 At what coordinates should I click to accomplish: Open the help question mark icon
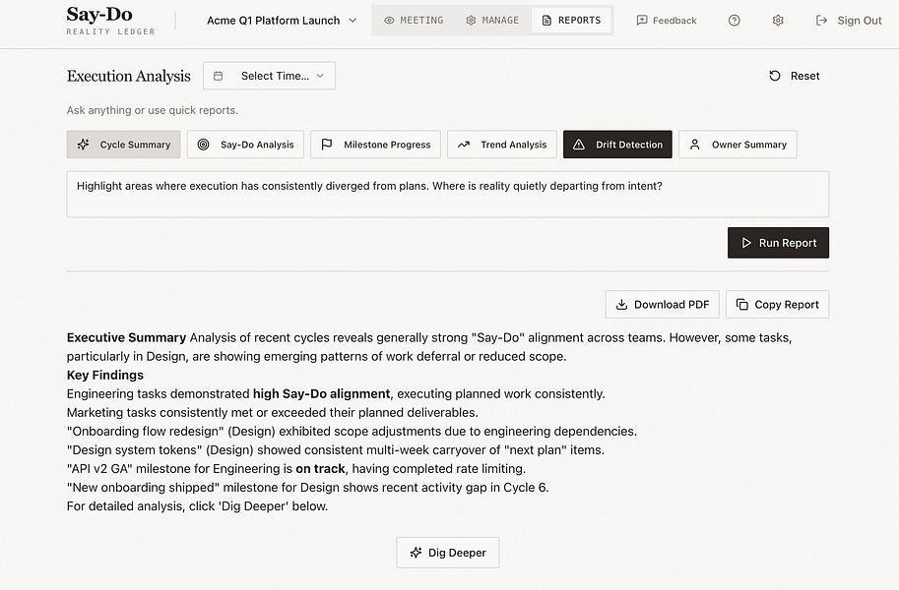(x=734, y=20)
